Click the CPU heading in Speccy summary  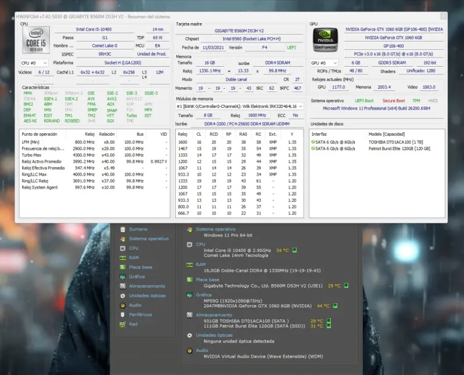pyautogui.click(x=200, y=244)
